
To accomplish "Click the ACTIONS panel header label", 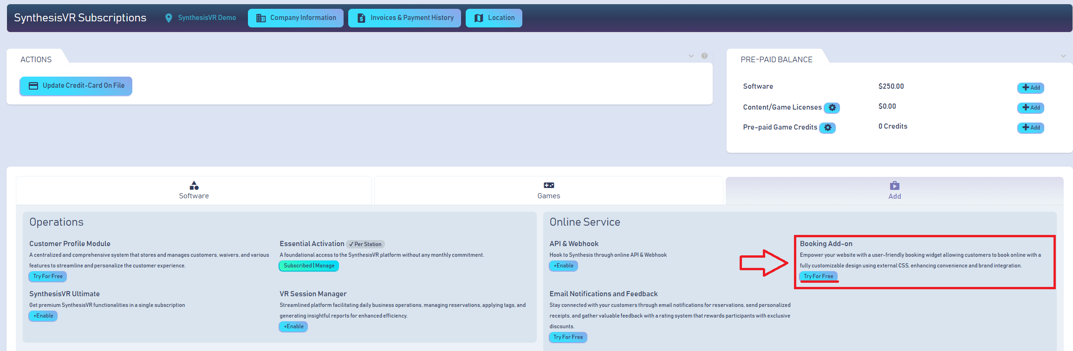I will [36, 59].
